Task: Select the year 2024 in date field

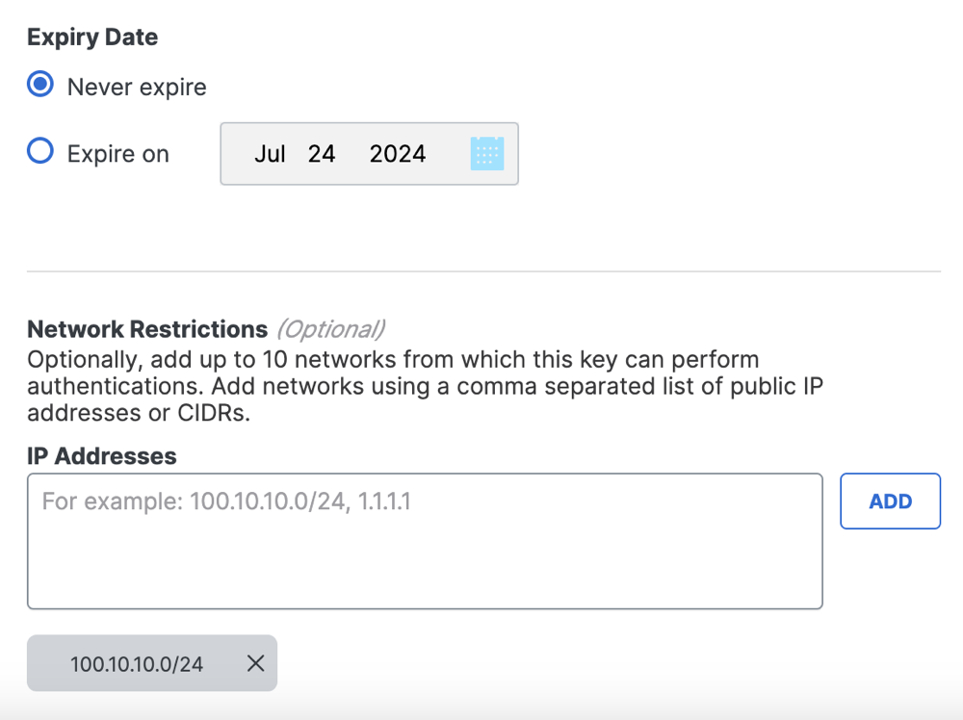Action: (398, 153)
